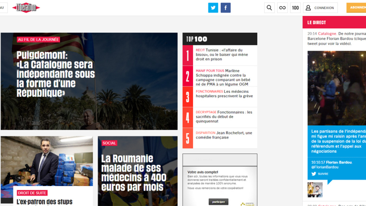Open the Menu item at top left
366x206 pixels.
(3, 8)
